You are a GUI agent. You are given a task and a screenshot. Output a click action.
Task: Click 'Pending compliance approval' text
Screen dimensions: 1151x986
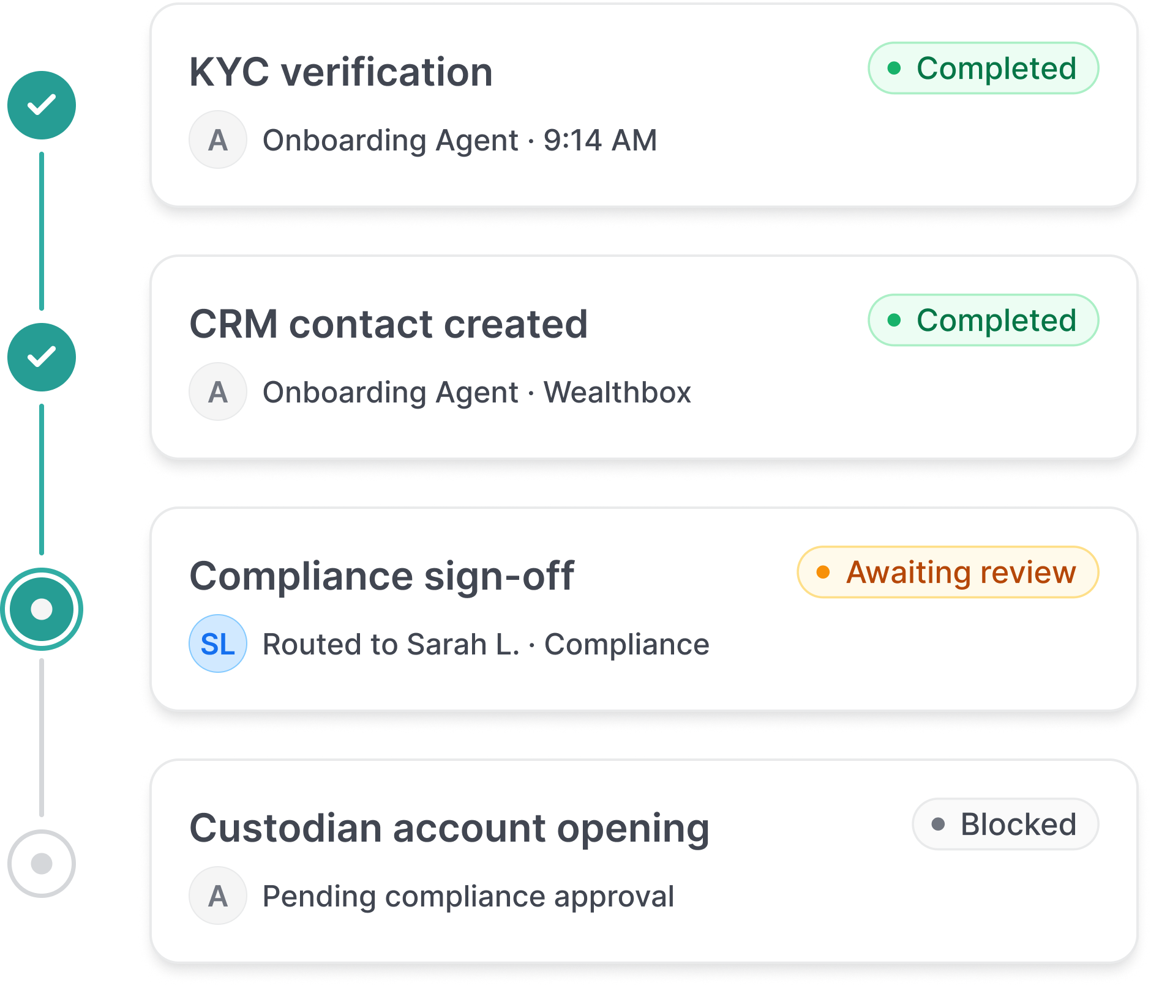(x=468, y=897)
